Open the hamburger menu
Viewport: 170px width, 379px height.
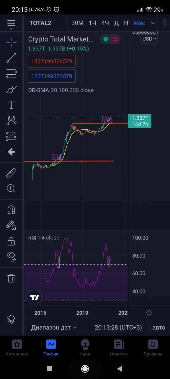click(11, 23)
